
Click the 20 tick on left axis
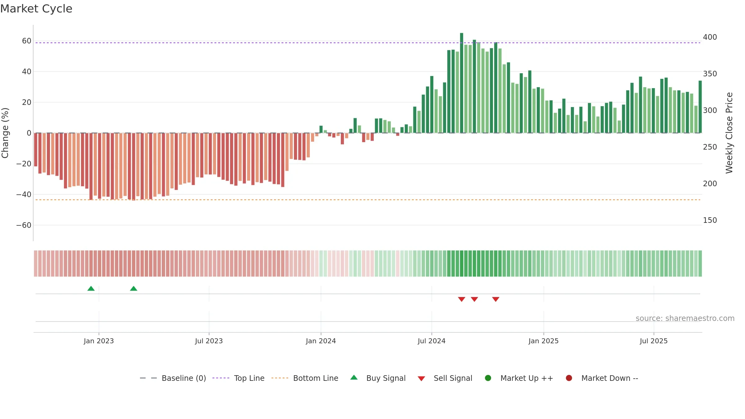pos(27,102)
